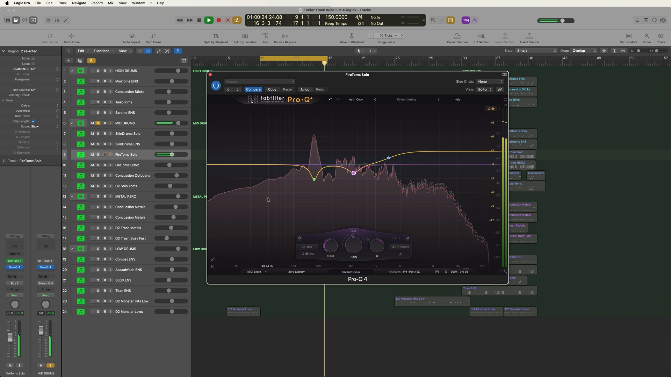
Task: Click the Cut Section icon
Action: pyautogui.click(x=481, y=36)
